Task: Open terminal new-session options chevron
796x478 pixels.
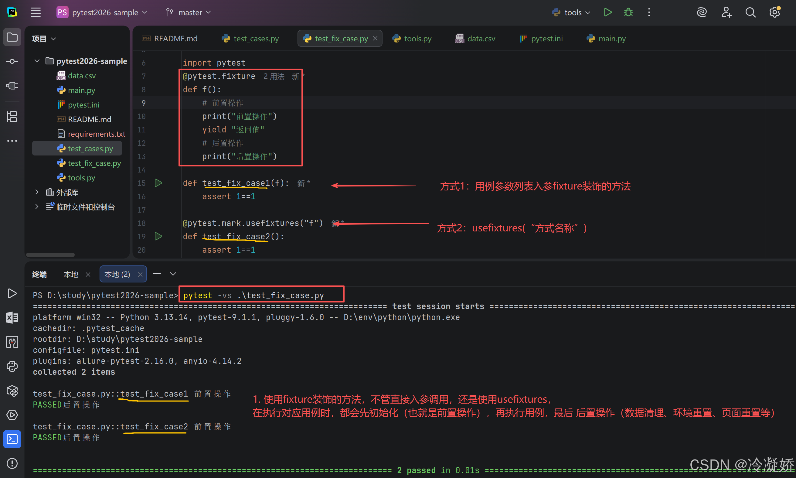Action: coord(173,274)
